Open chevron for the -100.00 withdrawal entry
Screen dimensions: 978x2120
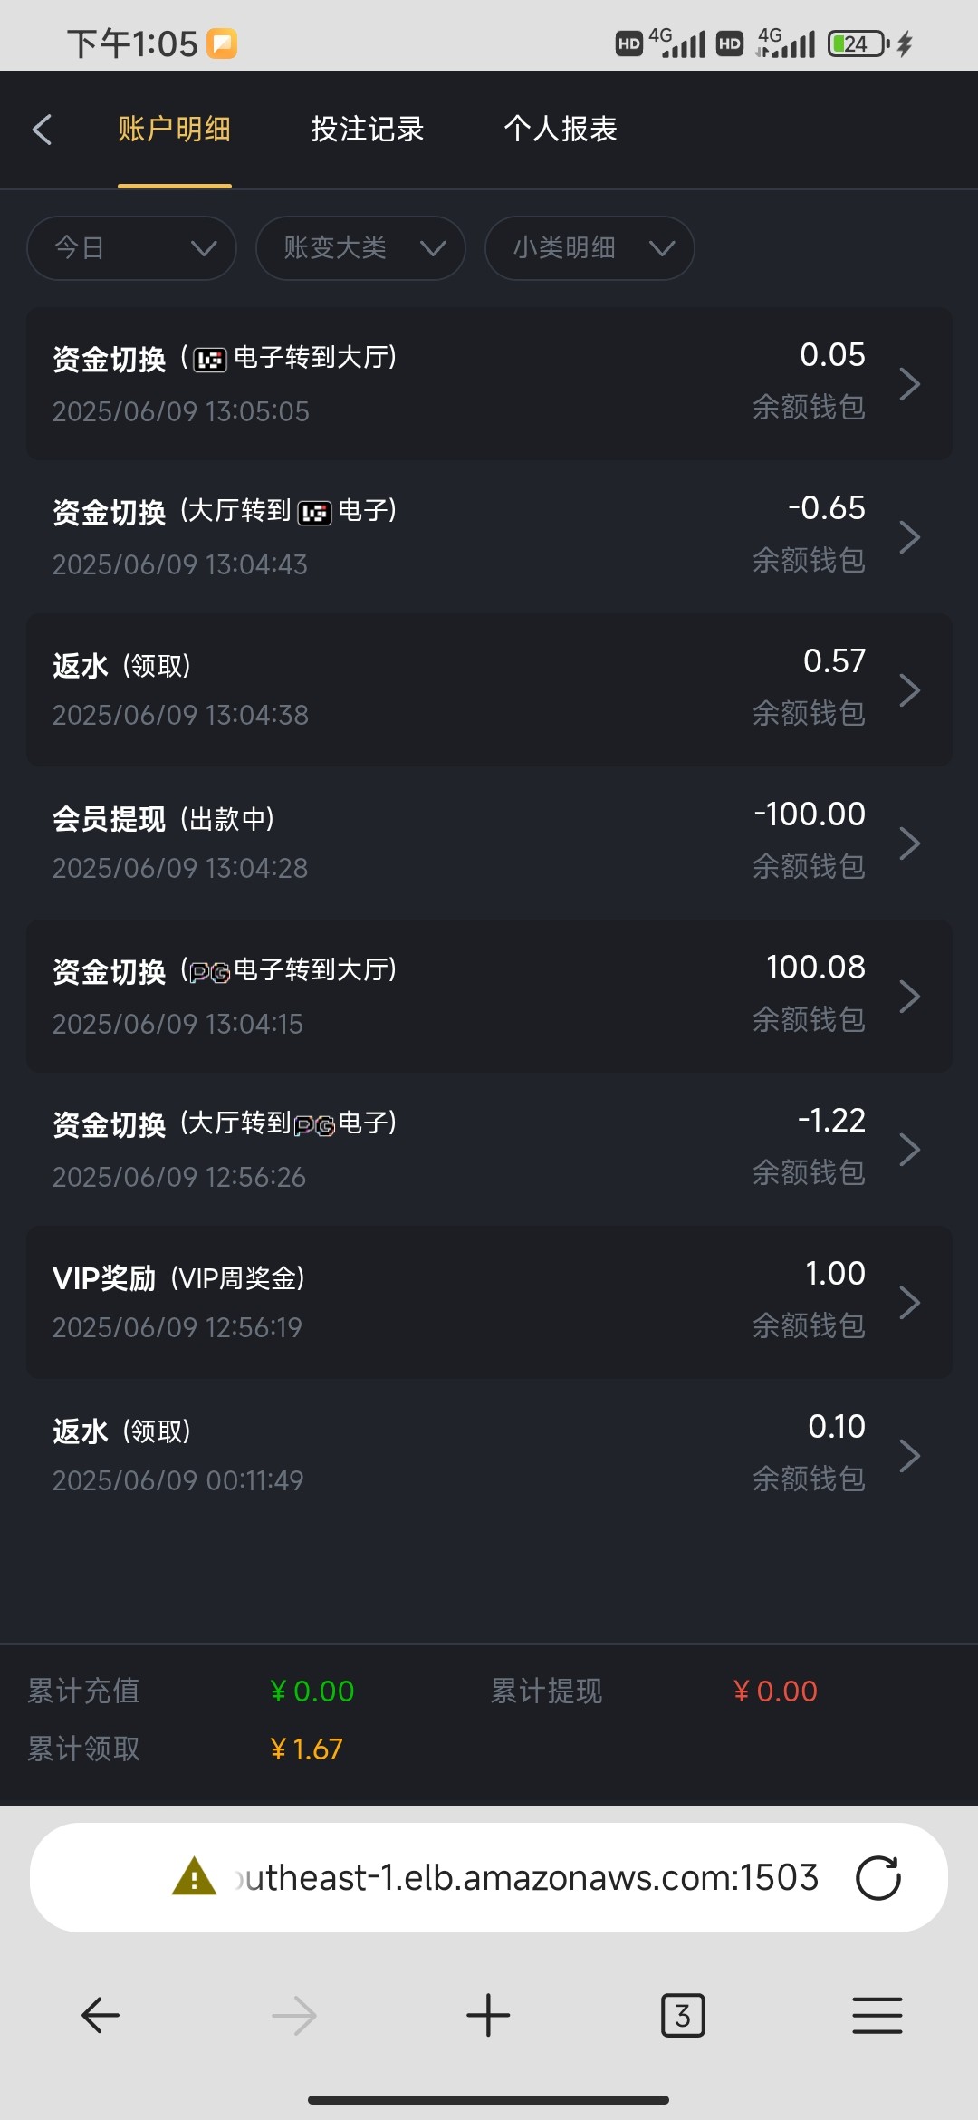click(x=909, y=843)
